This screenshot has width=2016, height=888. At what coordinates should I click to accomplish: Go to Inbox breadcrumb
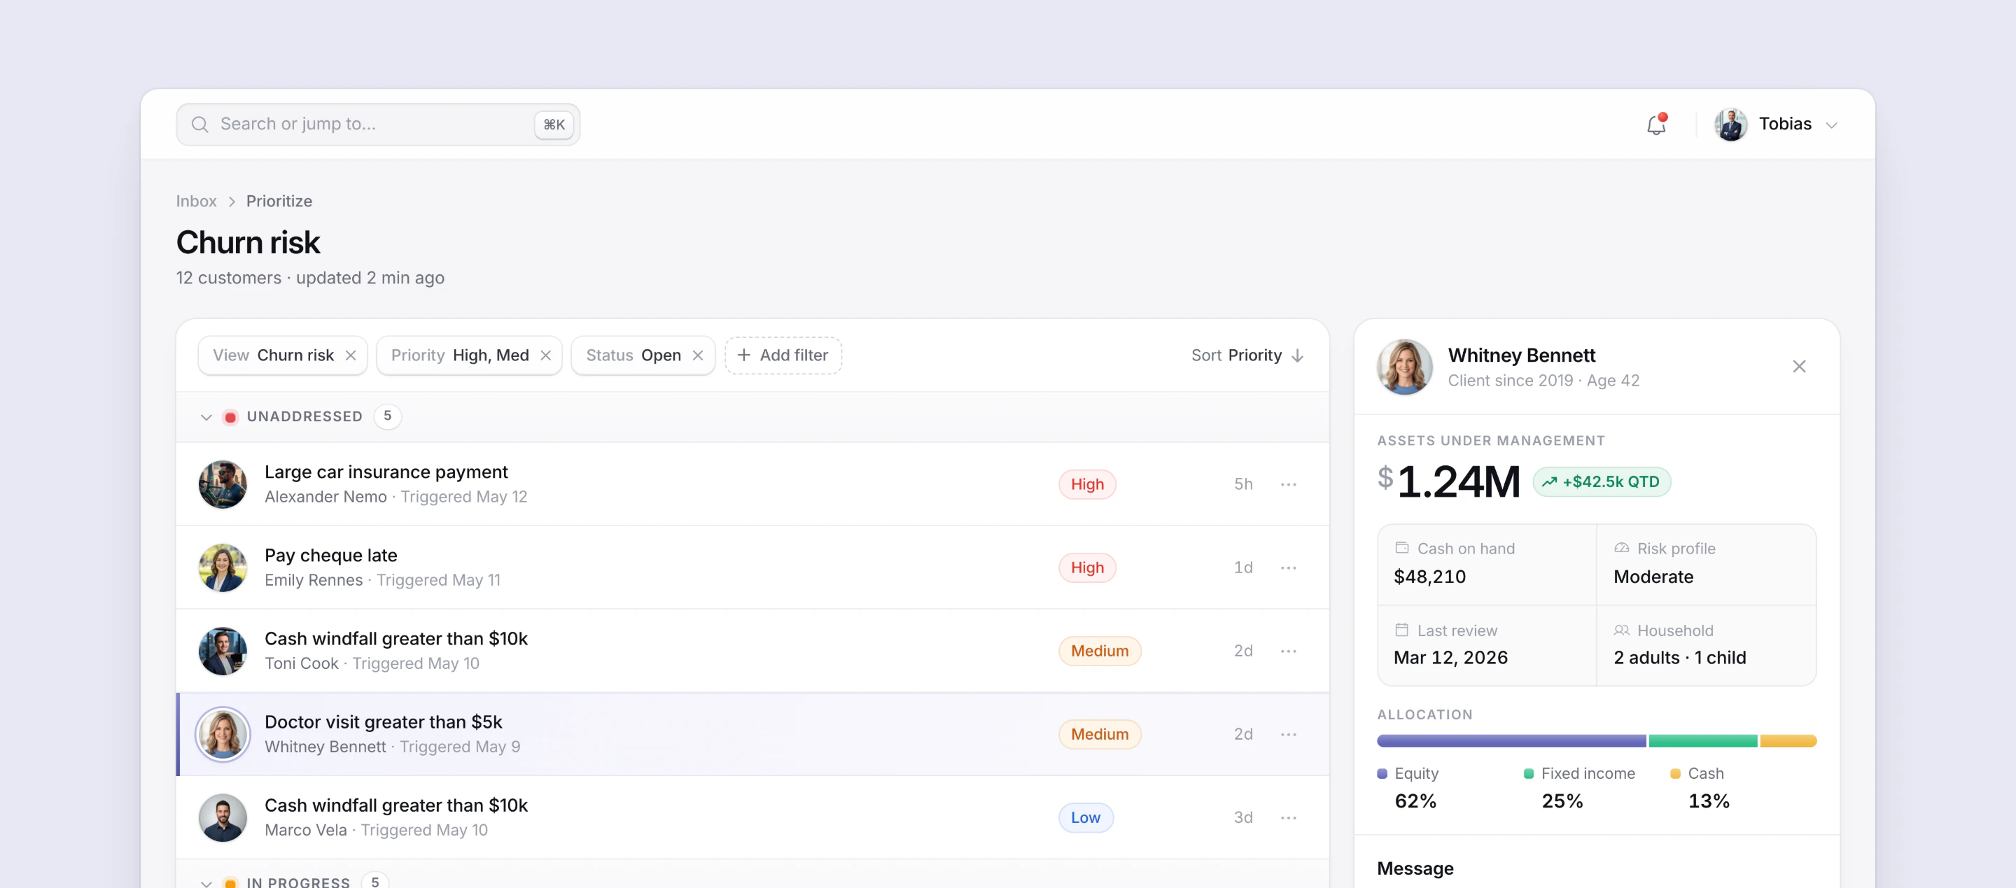pos(197,201)
